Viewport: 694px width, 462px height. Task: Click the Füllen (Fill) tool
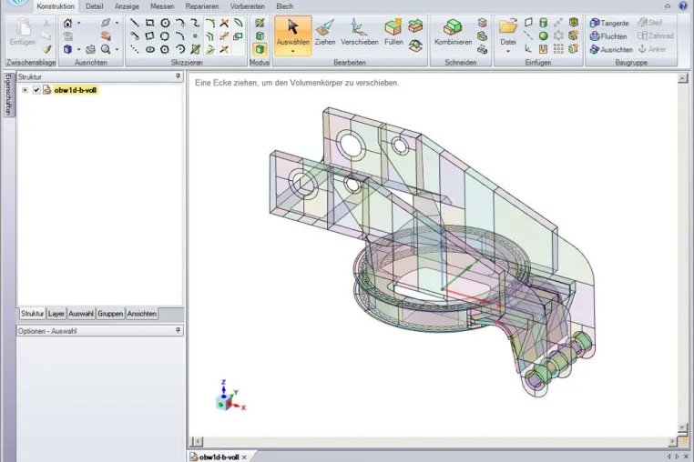click(x=393, y=32)
